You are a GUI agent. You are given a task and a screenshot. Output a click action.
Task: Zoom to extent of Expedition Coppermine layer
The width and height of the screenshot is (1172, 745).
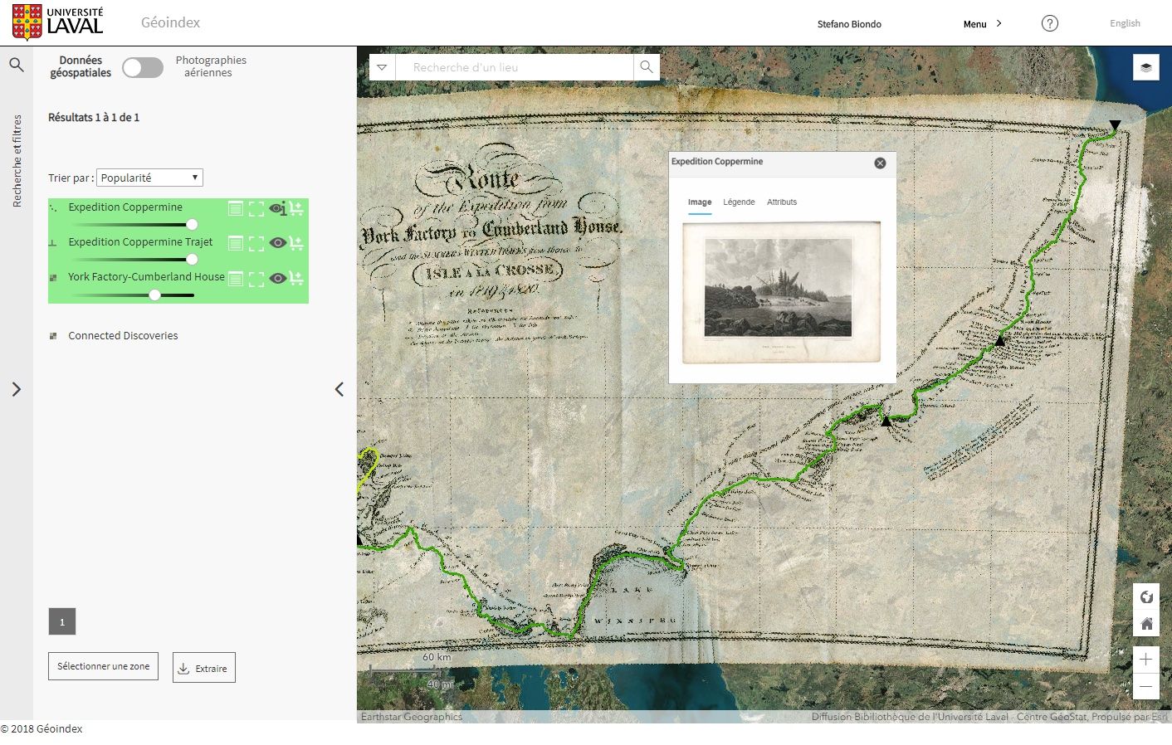[x=256, y=208]
